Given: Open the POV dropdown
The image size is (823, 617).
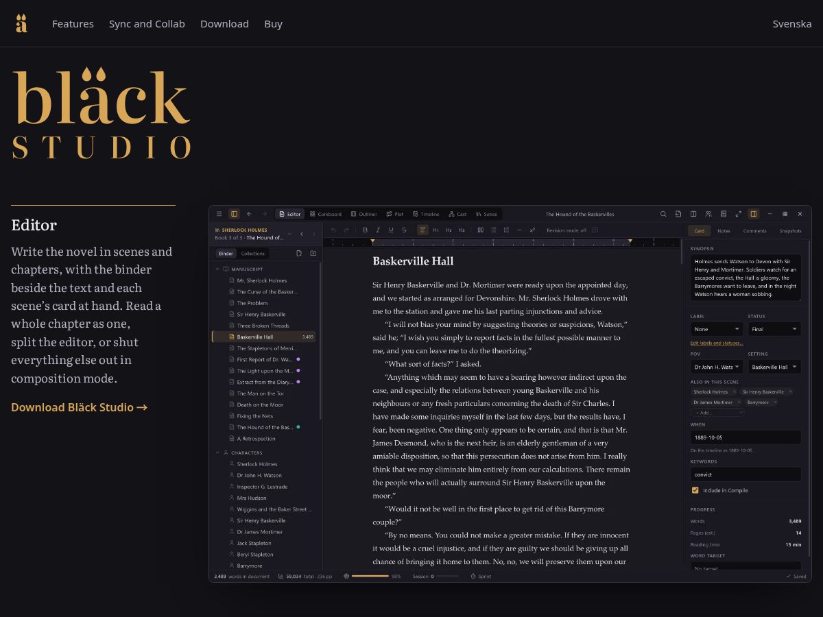Looking at the screenshot, I should [717, 367].
